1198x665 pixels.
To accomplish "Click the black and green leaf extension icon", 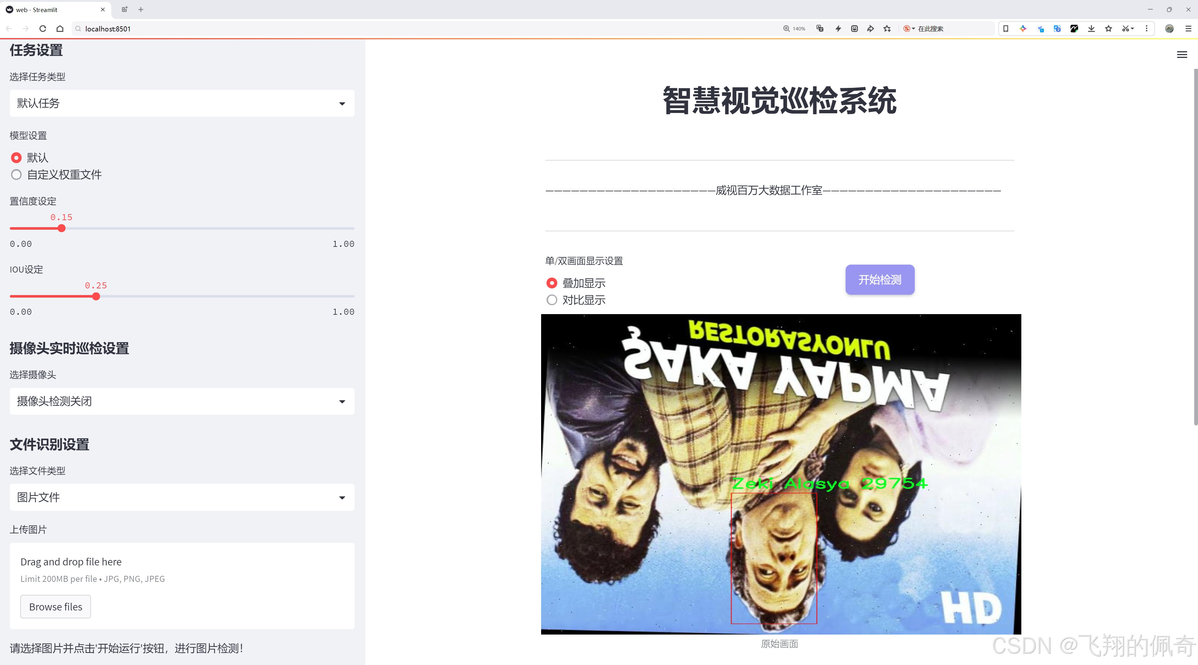I will (1074, 29).
